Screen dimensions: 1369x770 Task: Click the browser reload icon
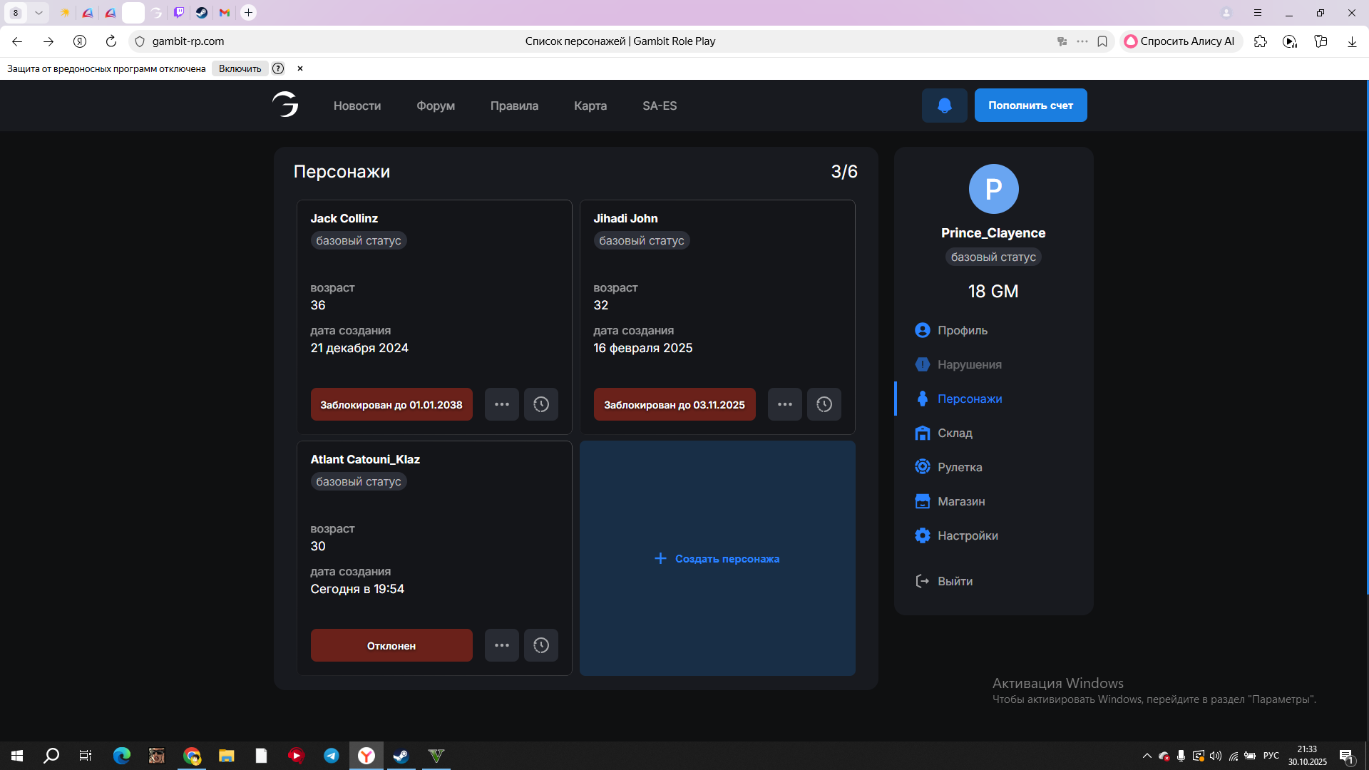point(111,41)
